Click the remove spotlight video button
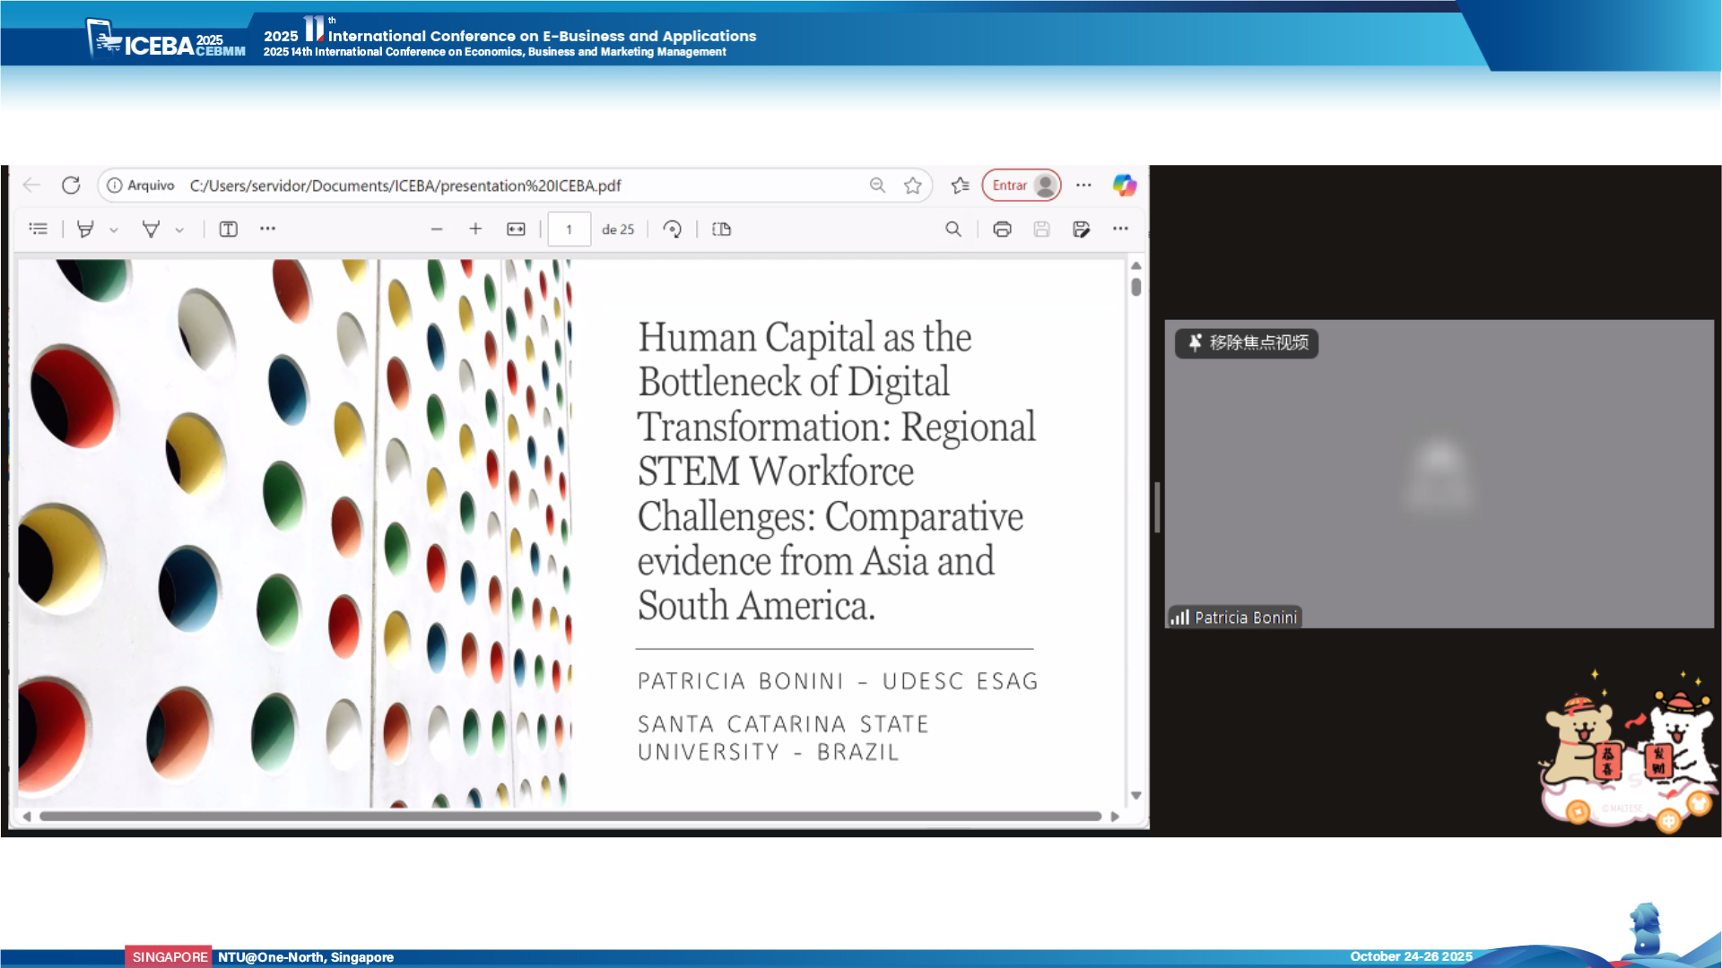1722x968 pixels. click(x=1247, y=343)
